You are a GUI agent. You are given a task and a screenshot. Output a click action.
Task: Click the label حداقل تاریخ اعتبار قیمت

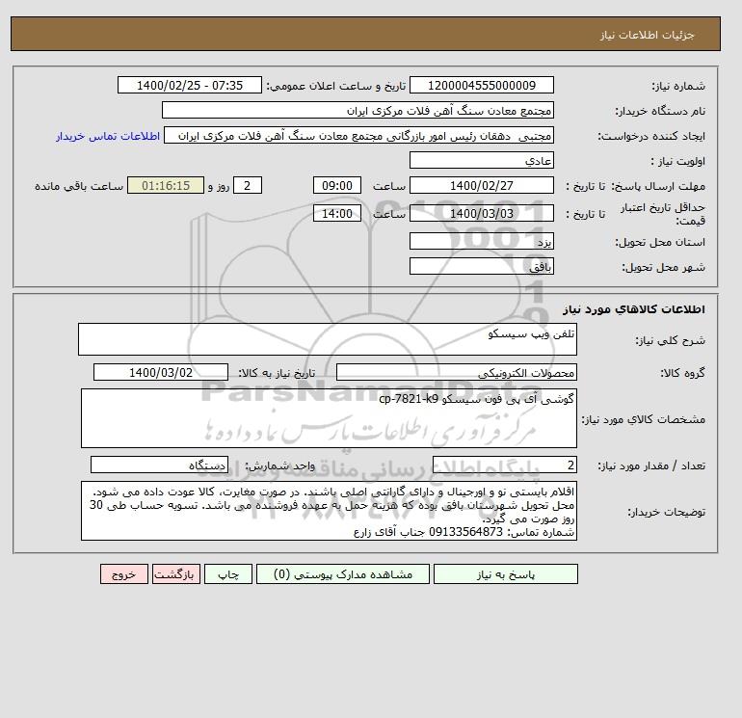pyautogui.click(x=663, y=214)
